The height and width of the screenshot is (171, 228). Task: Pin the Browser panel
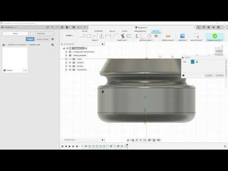tap(103, 44)
